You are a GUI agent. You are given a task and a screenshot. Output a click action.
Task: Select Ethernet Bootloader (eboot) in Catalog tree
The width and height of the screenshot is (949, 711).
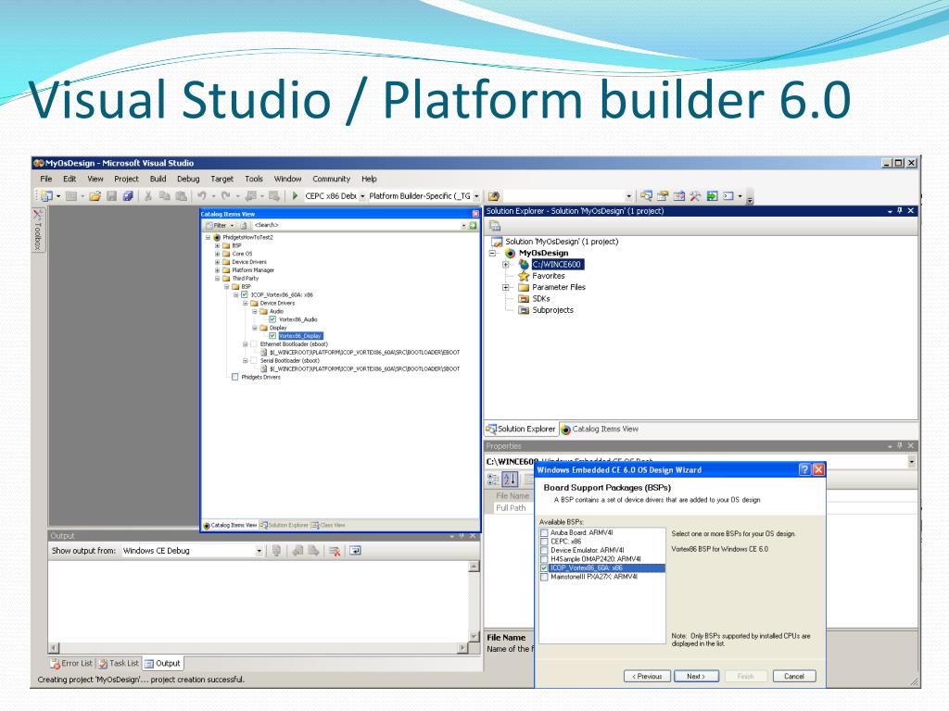click(294, 344)
